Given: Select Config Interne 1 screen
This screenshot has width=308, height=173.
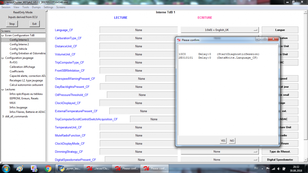Looking at the screenshot, I should pyautogui.click(x=19, y=40).
